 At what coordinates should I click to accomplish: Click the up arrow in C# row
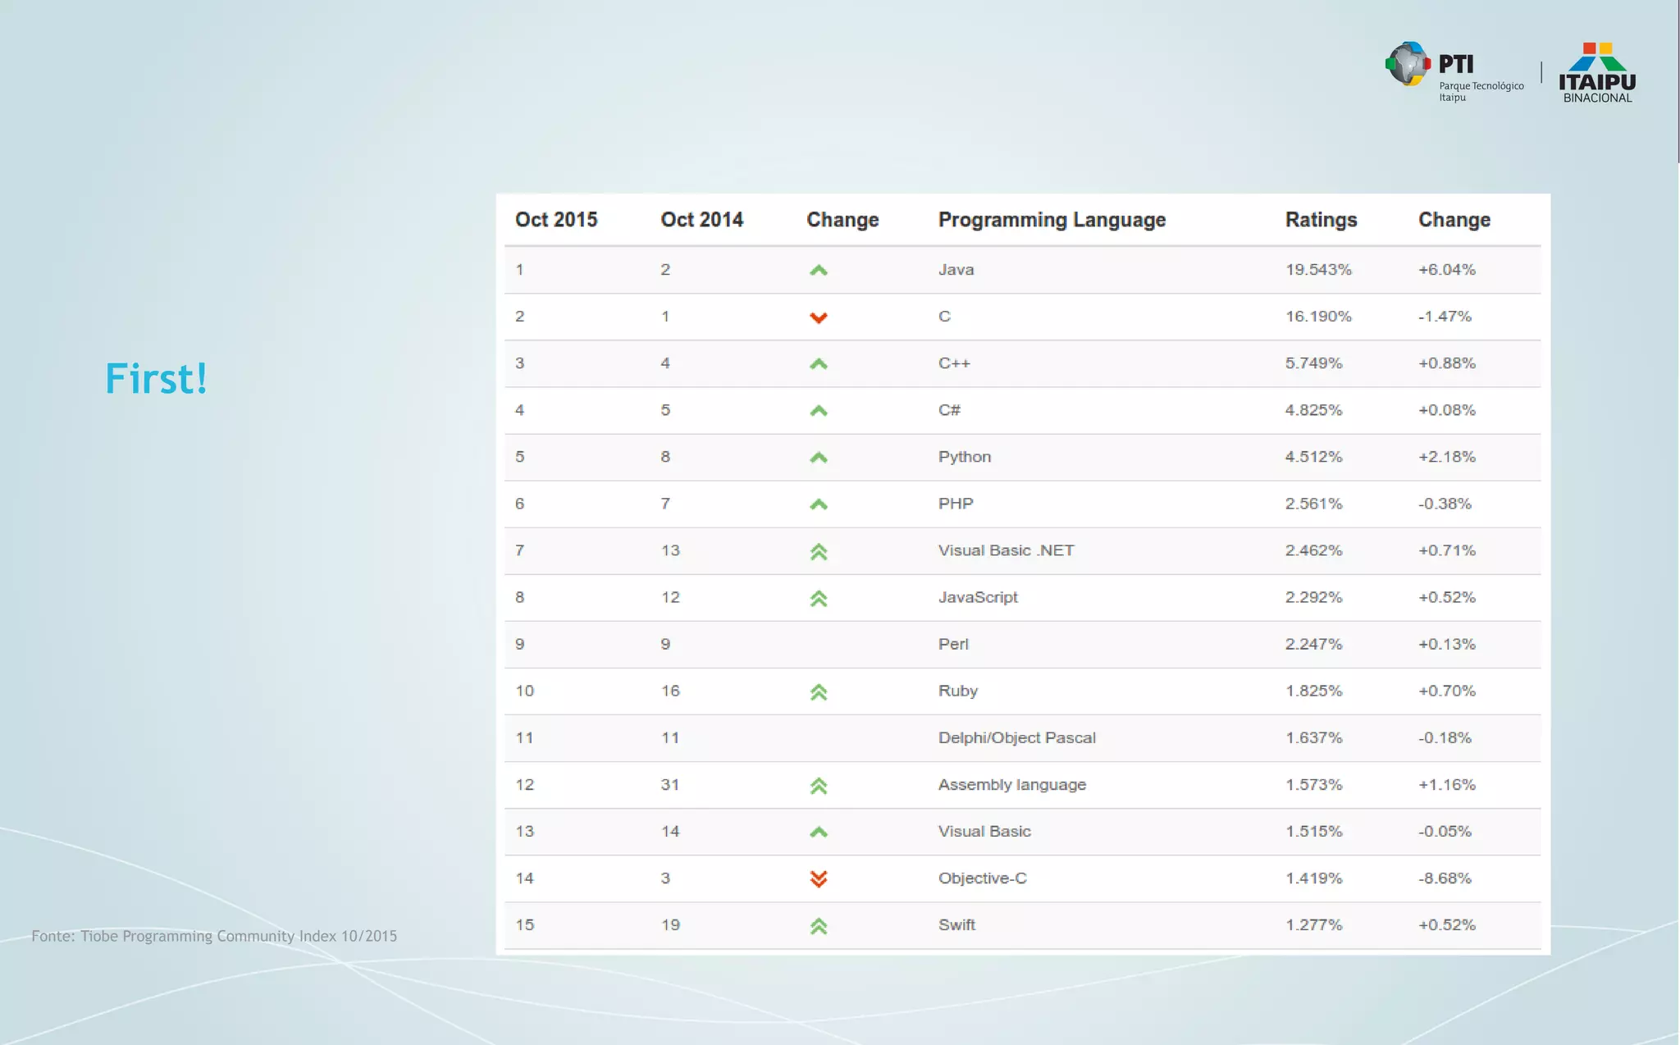point(818,410)
